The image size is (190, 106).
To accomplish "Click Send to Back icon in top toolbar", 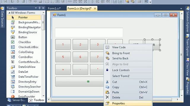I will [132, 1].
